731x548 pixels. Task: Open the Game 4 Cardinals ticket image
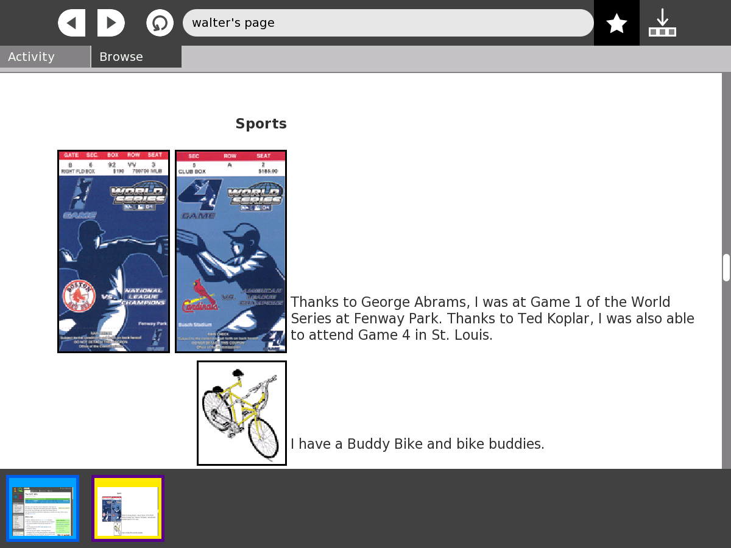pos(231,251)
